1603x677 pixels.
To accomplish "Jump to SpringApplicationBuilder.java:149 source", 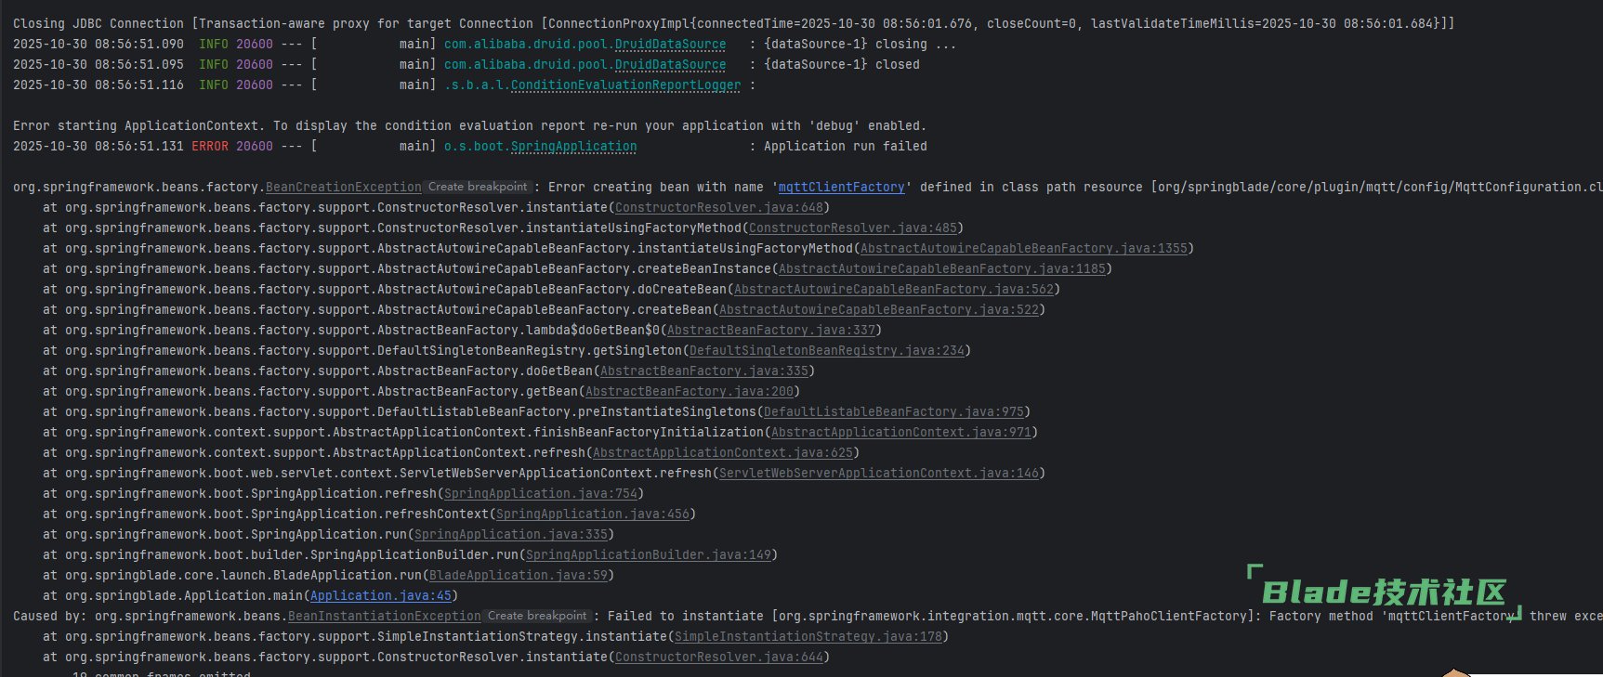I will pos(649,555).
